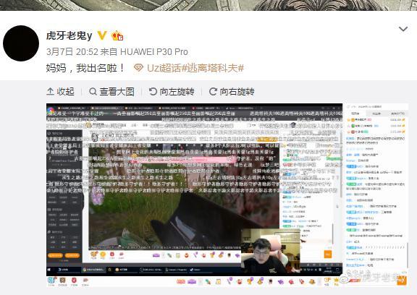Rotate the image left with 向左旋转
The width and height of the screenshot is (417, 295).
[x=172, y=92]
